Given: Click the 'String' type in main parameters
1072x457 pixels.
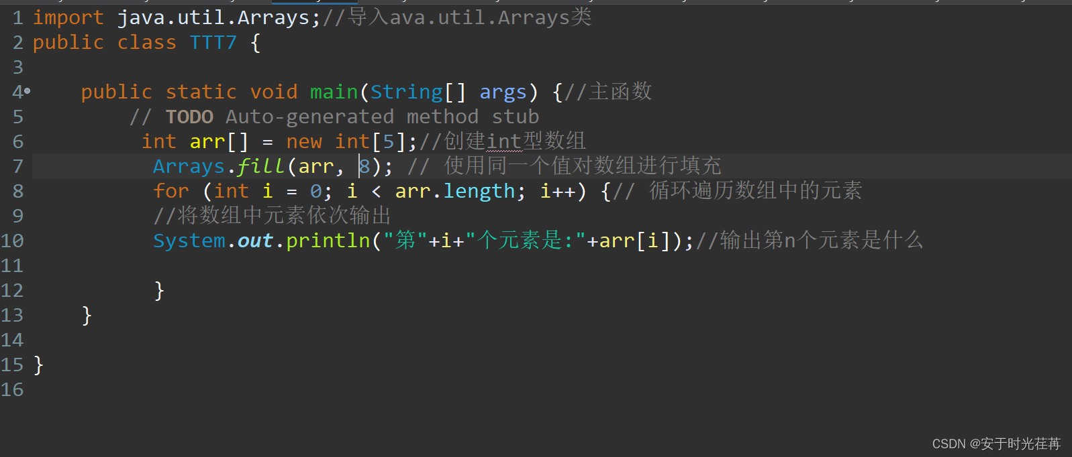Looking at the screenshot, I should coord(407,92).
